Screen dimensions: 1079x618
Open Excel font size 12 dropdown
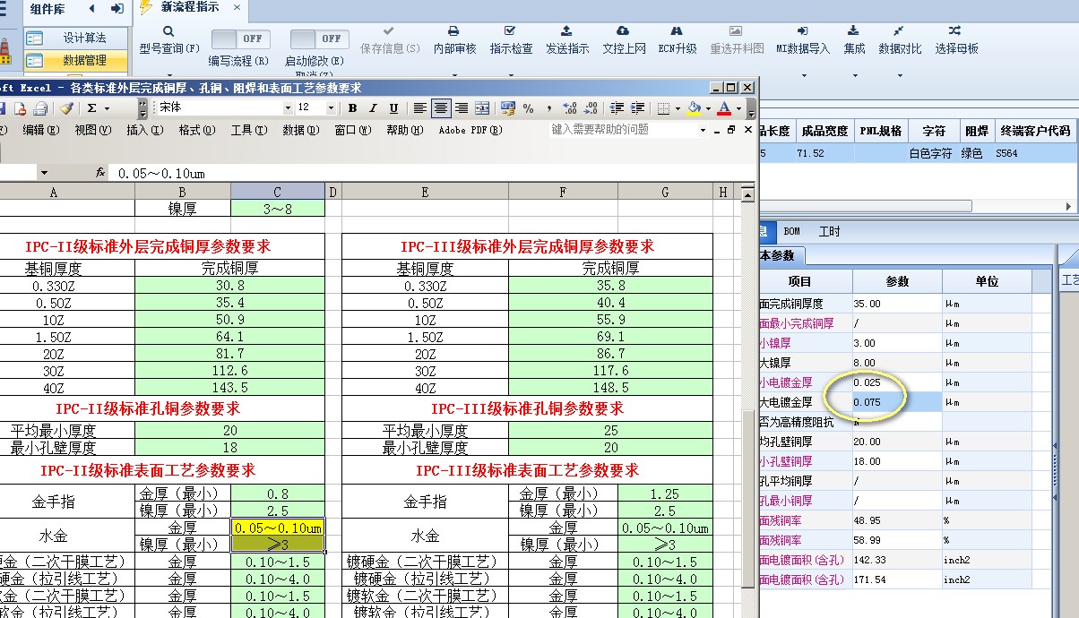[x=332, y=108]
